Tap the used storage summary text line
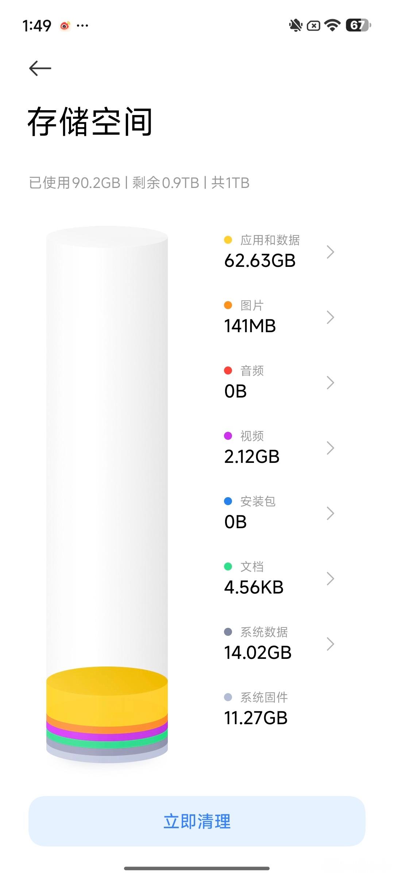This screenshot has height=876, width=394. coord(139,183)
